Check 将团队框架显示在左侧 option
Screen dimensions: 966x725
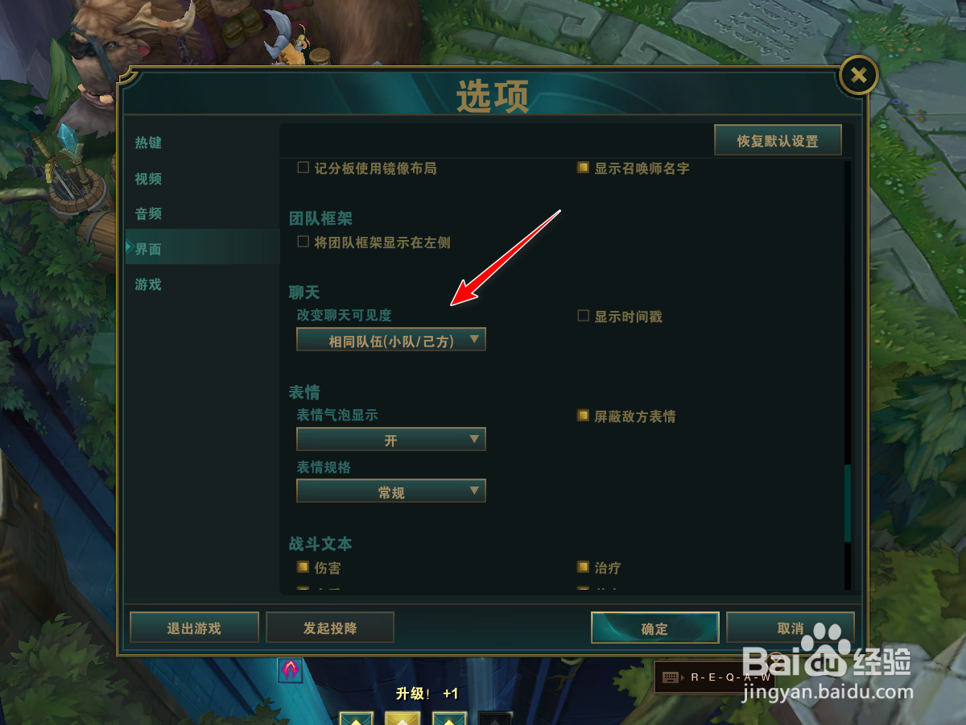pos(303,242)
